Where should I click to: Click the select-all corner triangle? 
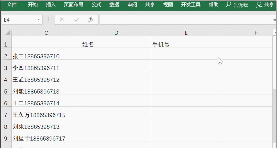(7, 32)
